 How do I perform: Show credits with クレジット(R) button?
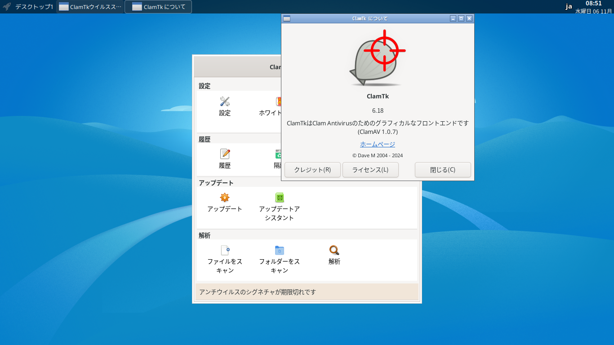312,170
